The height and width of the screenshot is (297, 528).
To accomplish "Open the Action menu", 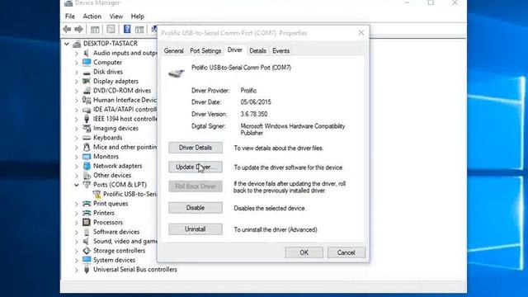I will 92,16.
